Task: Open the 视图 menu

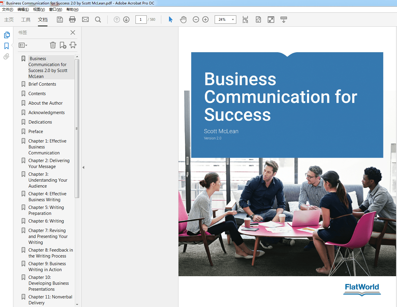Action: pos(39,9)
